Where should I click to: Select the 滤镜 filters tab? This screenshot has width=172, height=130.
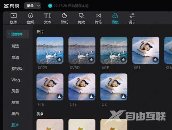point(115,19)
